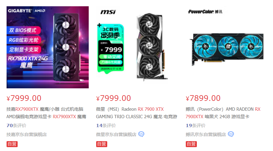Click the MSI logo on the product image
Screen dimensions: 273x151
108,12
